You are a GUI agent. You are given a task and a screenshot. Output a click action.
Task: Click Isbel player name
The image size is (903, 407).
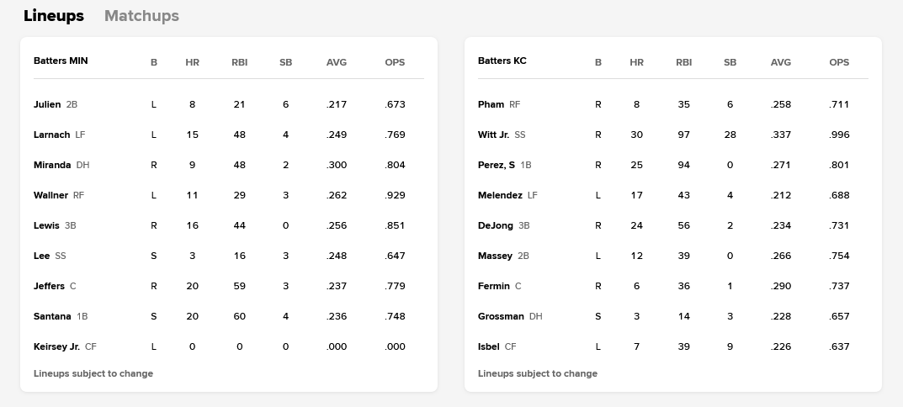pyautogui.click(x=488, y=346)
